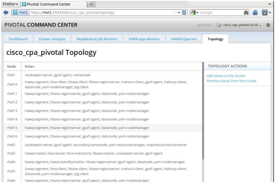Select the Topology tab
275x186 pixels.
(x=215, y=39)
